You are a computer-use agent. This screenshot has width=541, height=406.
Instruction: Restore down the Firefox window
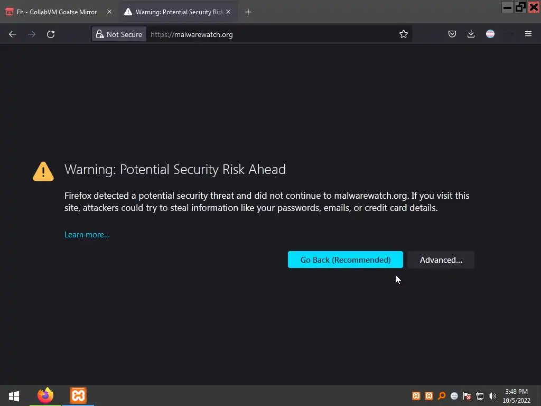(x=520, y=7)
